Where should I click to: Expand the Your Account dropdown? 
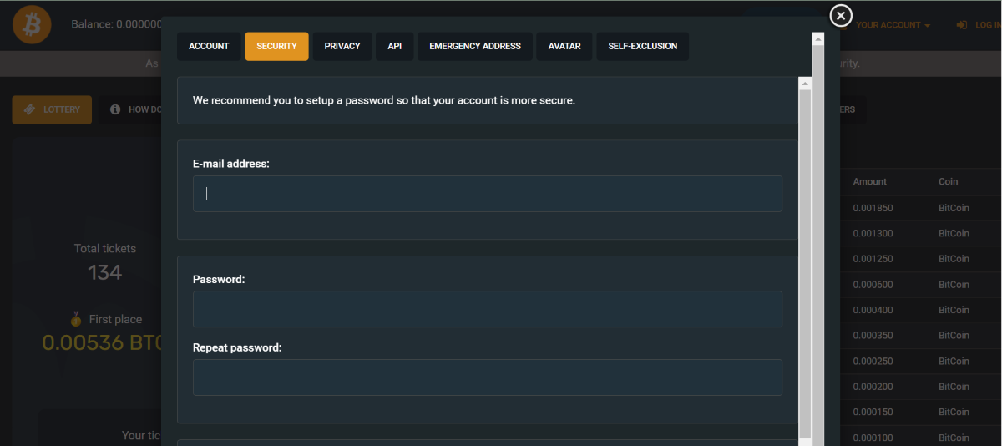pyautogui.click(x=893, y=25)
